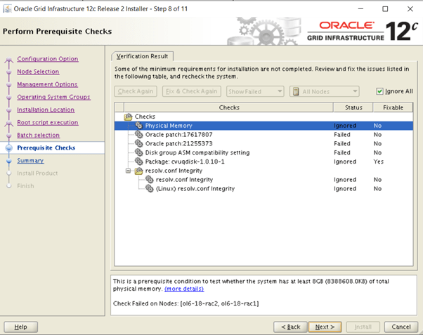This screenshot has width=423, height=335.
Task: Click the Java installer icon in title bar
Action: 8,9
